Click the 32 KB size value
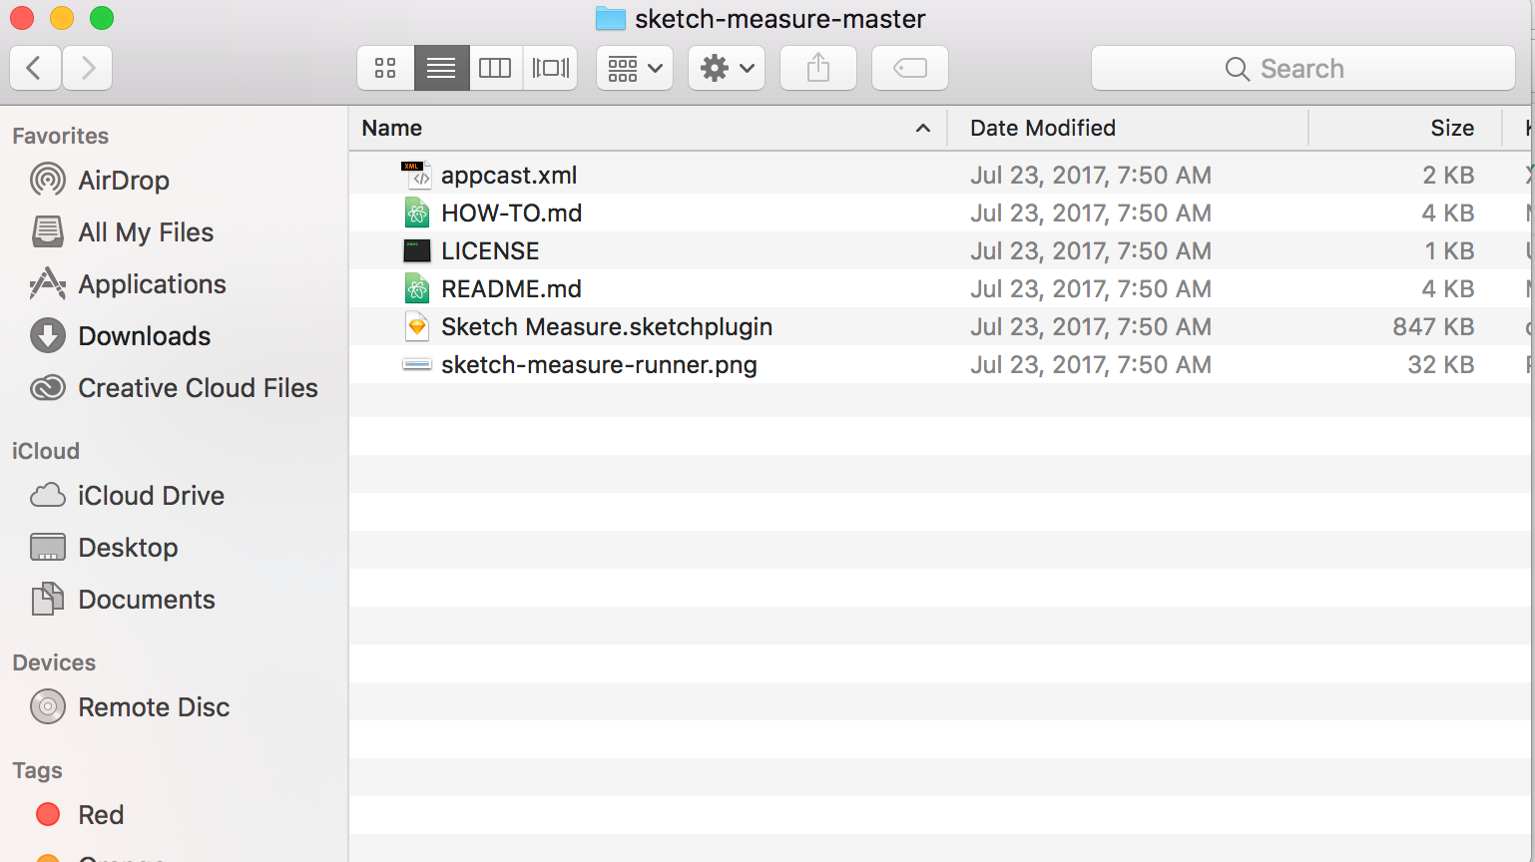Viewport: 1535px width, 862px height. point(1440,364)
